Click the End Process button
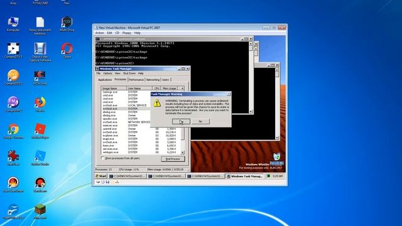402x226 pixels. click(173, 159)
